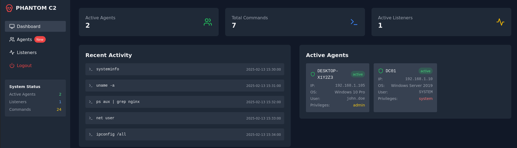Click the red system privileges value
The height and width of the screenshot is (148, 517).
click(426, 99)
